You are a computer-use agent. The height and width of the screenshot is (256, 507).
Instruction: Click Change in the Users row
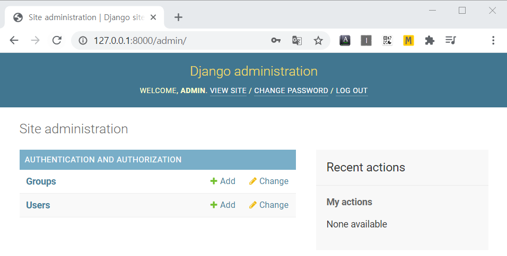(269, 205)
